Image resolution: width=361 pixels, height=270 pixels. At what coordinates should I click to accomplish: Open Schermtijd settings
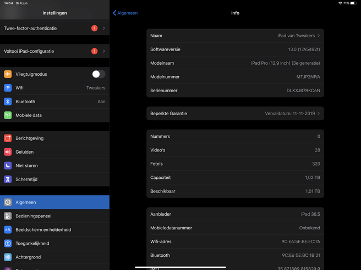click(54, 179)
